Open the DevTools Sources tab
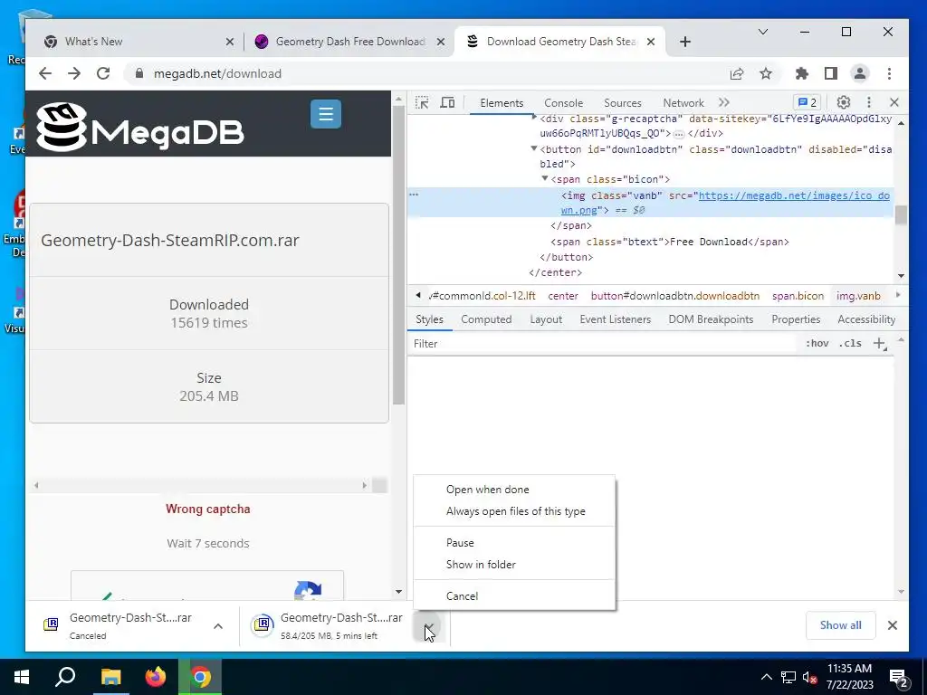 tap(623, 103)
